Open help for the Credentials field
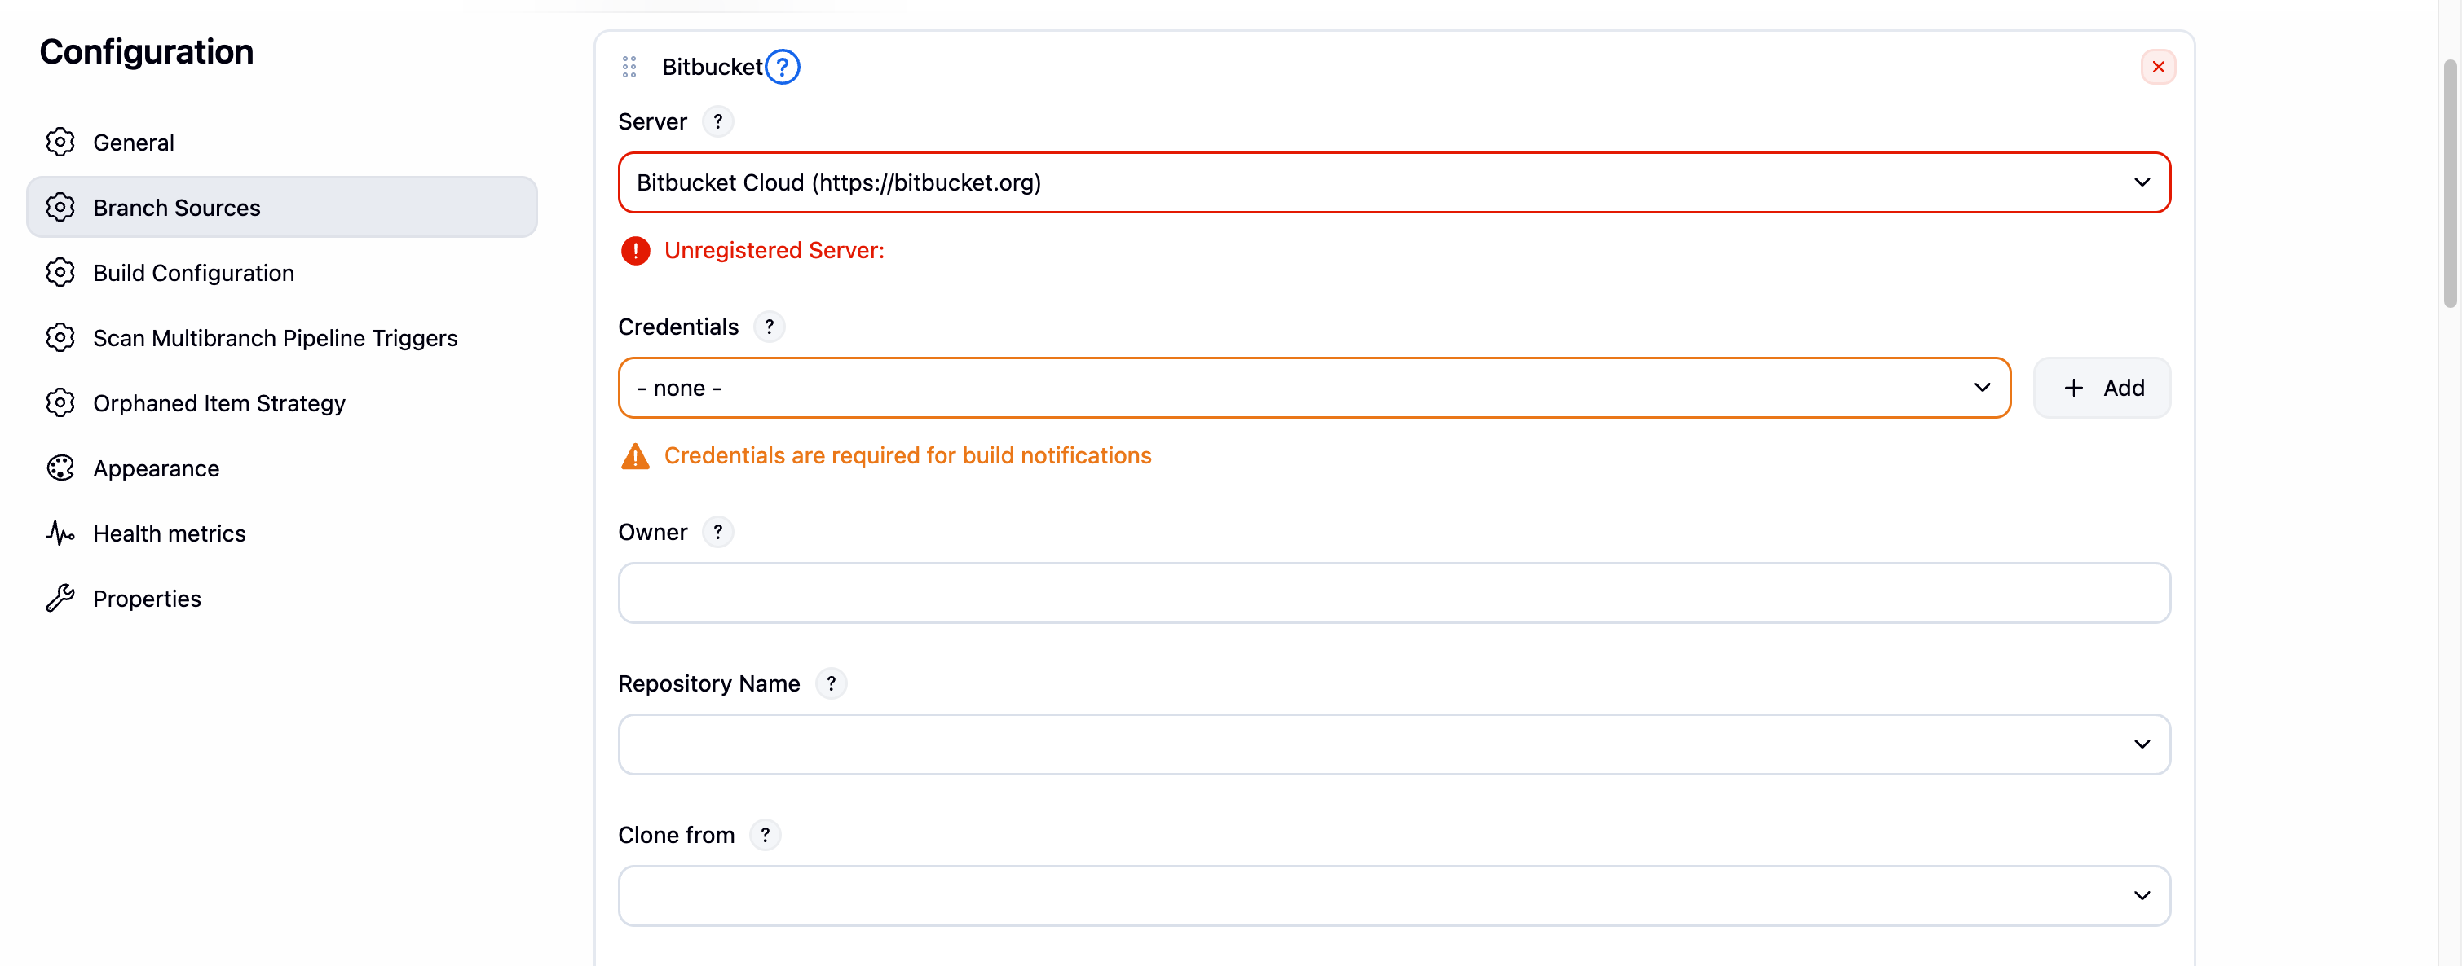 tap(770, 327)
